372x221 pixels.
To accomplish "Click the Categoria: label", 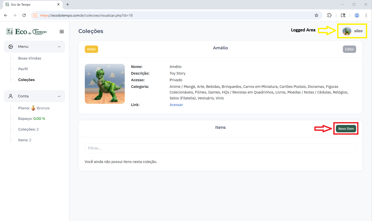I will click(140, 87).
